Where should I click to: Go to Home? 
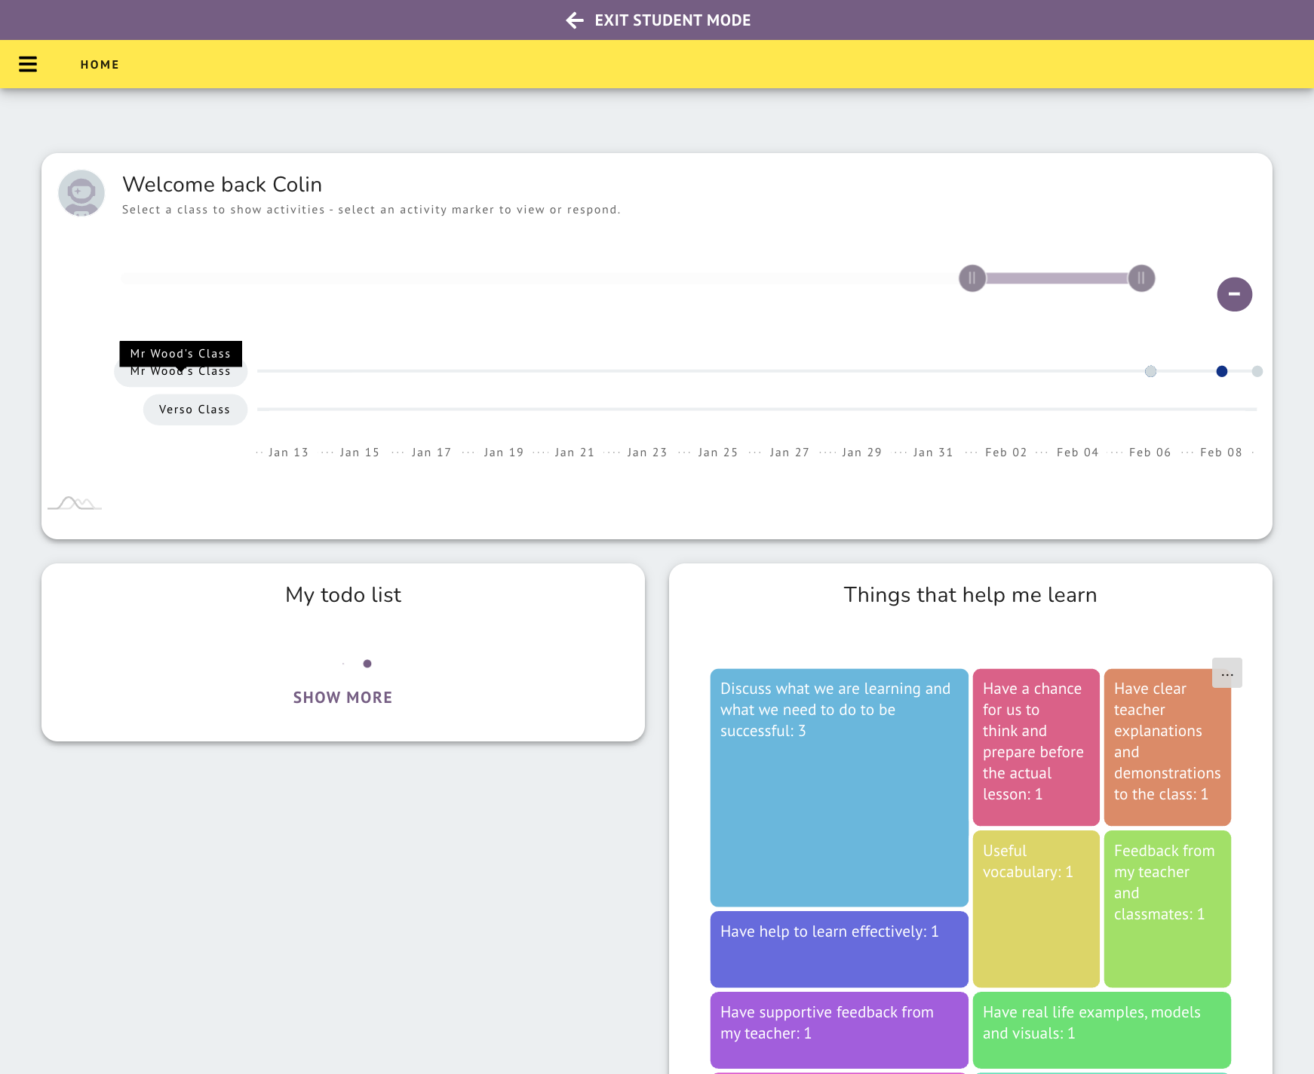[100, 65]
